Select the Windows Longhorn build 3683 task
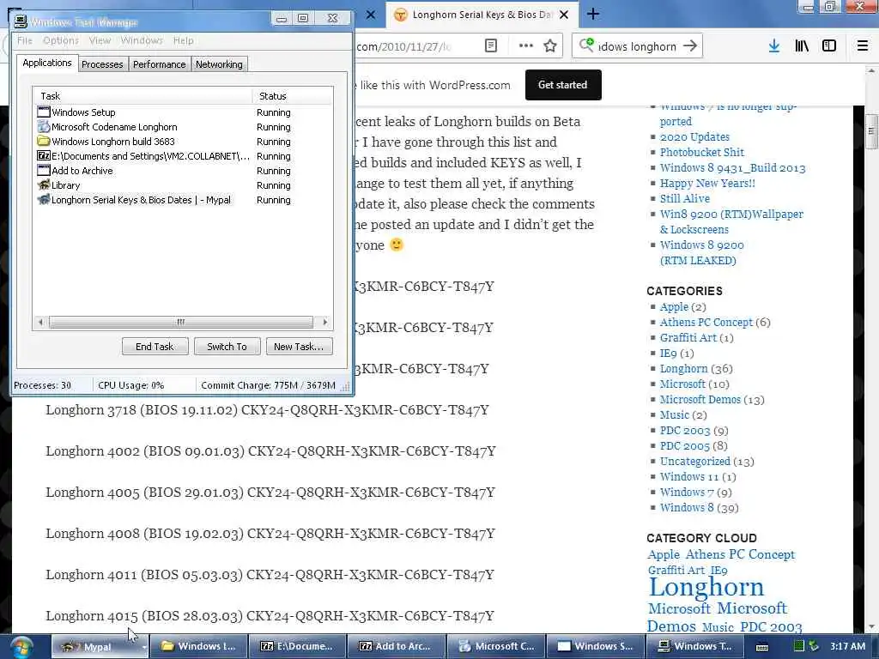The image size is (879, 659). [182, 142]
